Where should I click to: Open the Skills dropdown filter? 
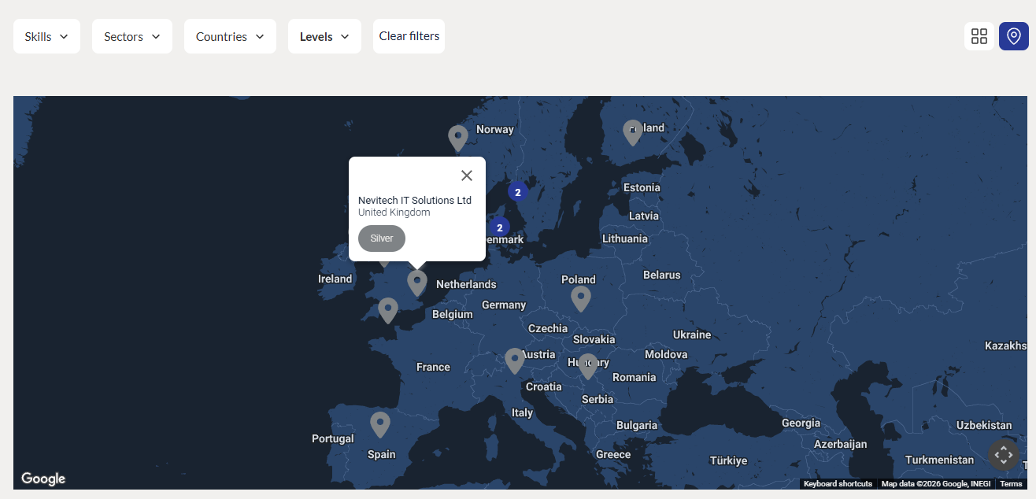click(46, 36)
